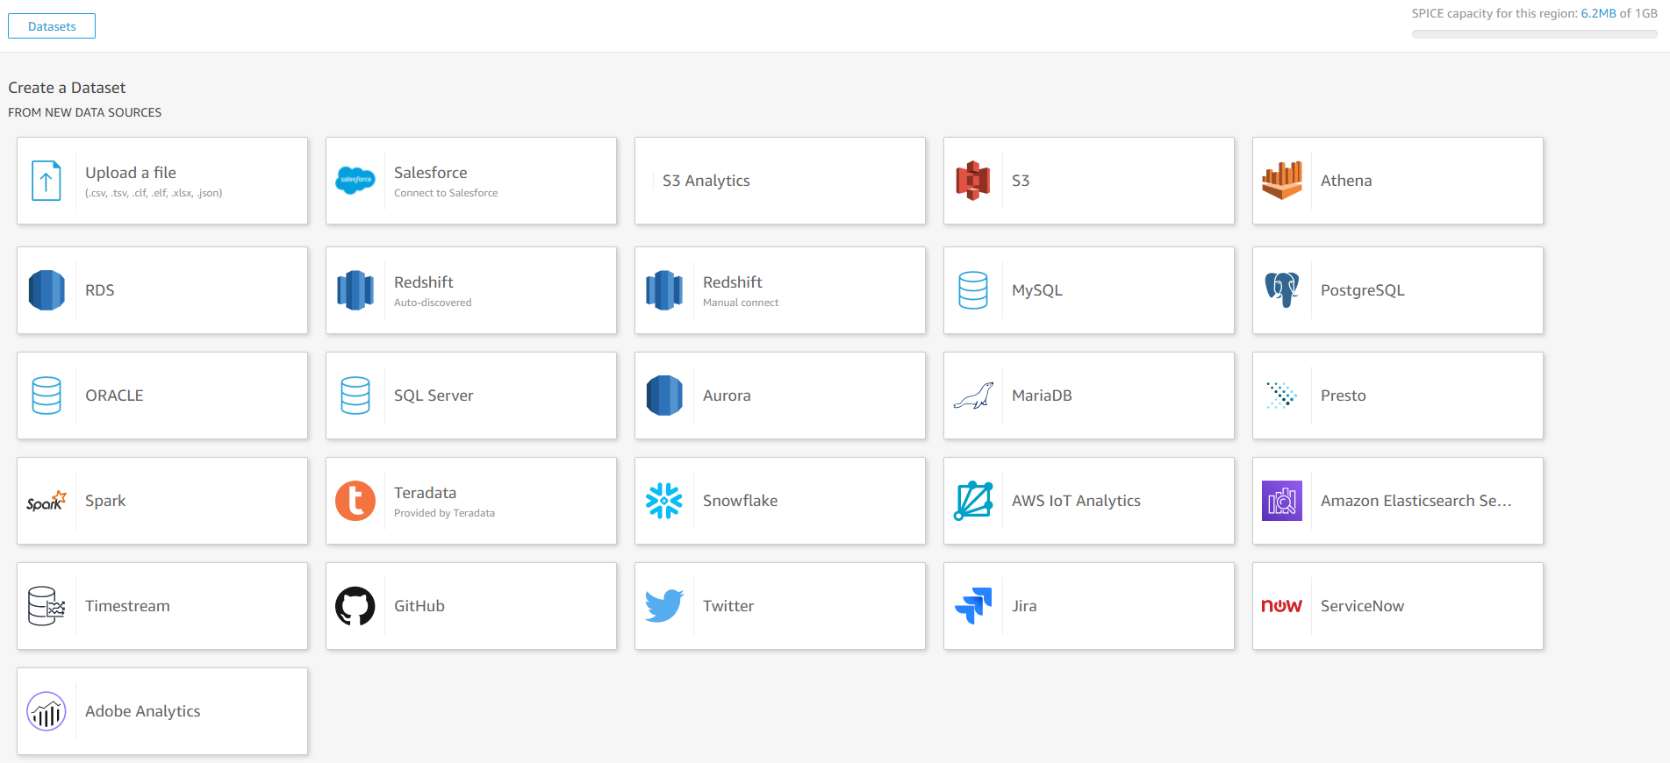
Task: Pick the MySQL label
Action: tap(1037, 290)
